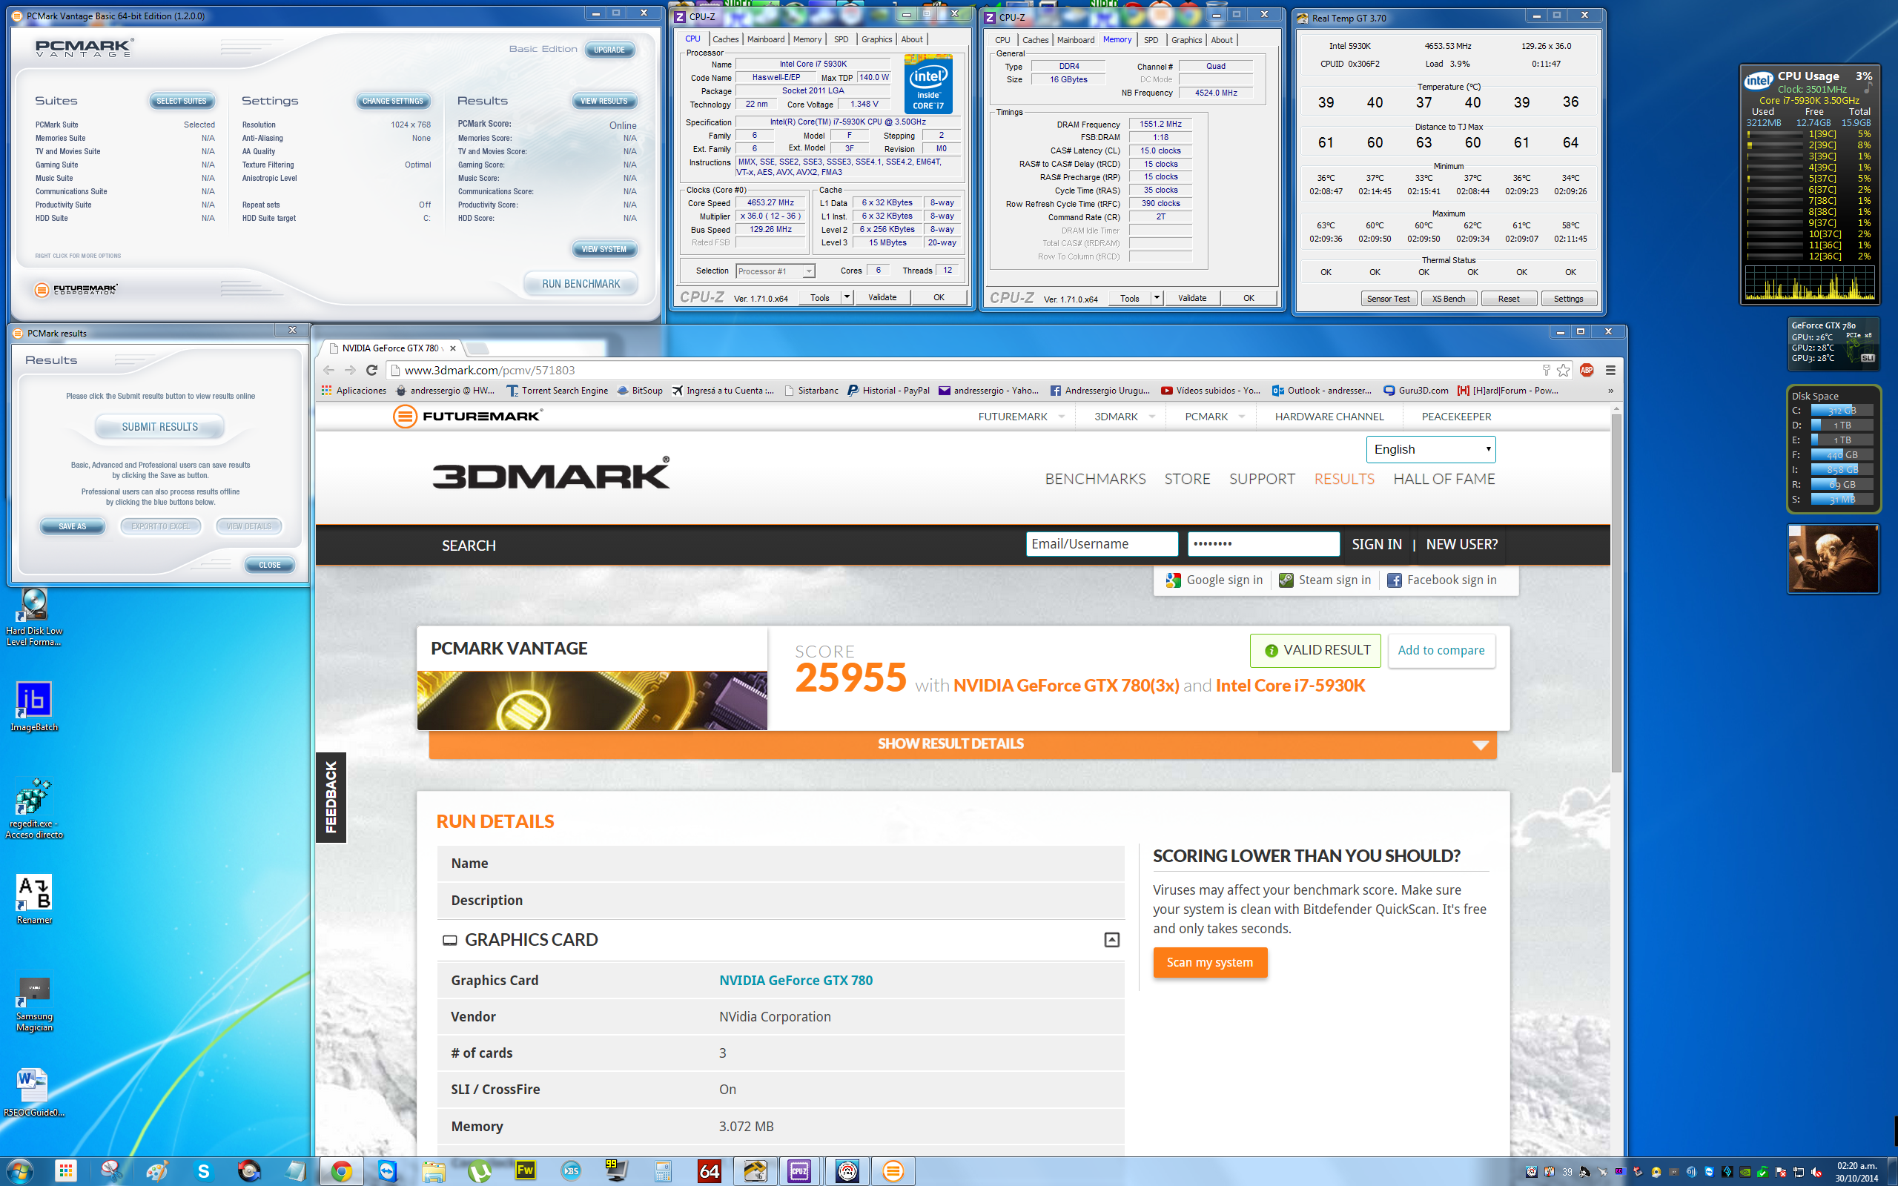Click the password input field
This screenshot has height=1186, width=1898.
coord(1263,544)
